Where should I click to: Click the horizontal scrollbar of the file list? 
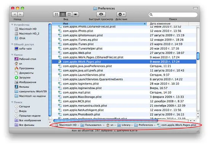tap(106, 121)
